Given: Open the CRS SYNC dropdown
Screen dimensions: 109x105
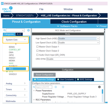Looking at the screenshot, I should click(x=73, y=59).
